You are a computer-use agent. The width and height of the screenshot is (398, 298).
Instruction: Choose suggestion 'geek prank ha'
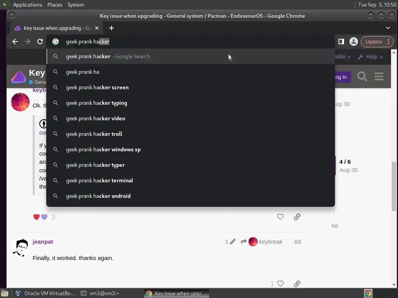[190, 72]
